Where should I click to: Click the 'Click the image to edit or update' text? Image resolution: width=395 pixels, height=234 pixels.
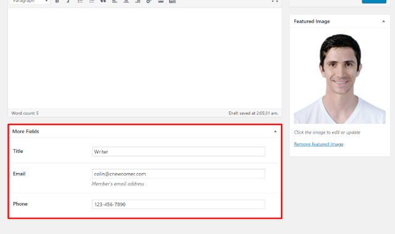(327, 132)
